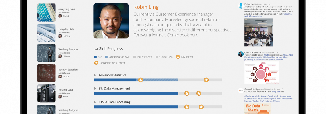Screen dimensions: 326x114
Task: Click Organisation's Target star on Advanced Statistics bar
Action: 206,80
